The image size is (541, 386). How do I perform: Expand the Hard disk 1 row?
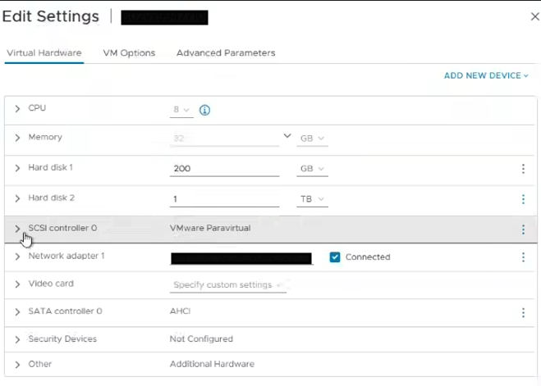(17, 168)
